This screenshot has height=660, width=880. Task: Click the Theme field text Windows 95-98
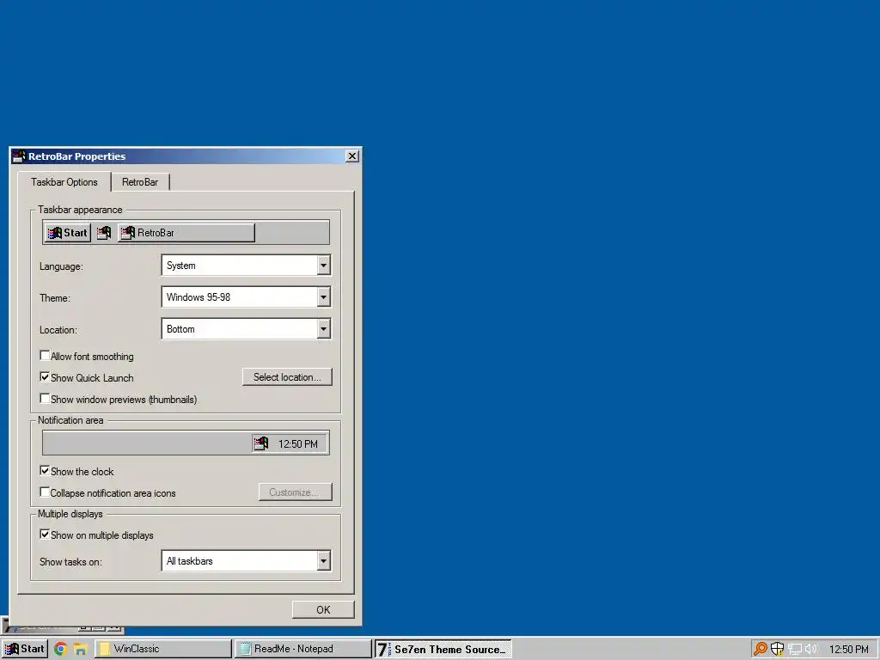pyautogui.click(x=199, y=297)
